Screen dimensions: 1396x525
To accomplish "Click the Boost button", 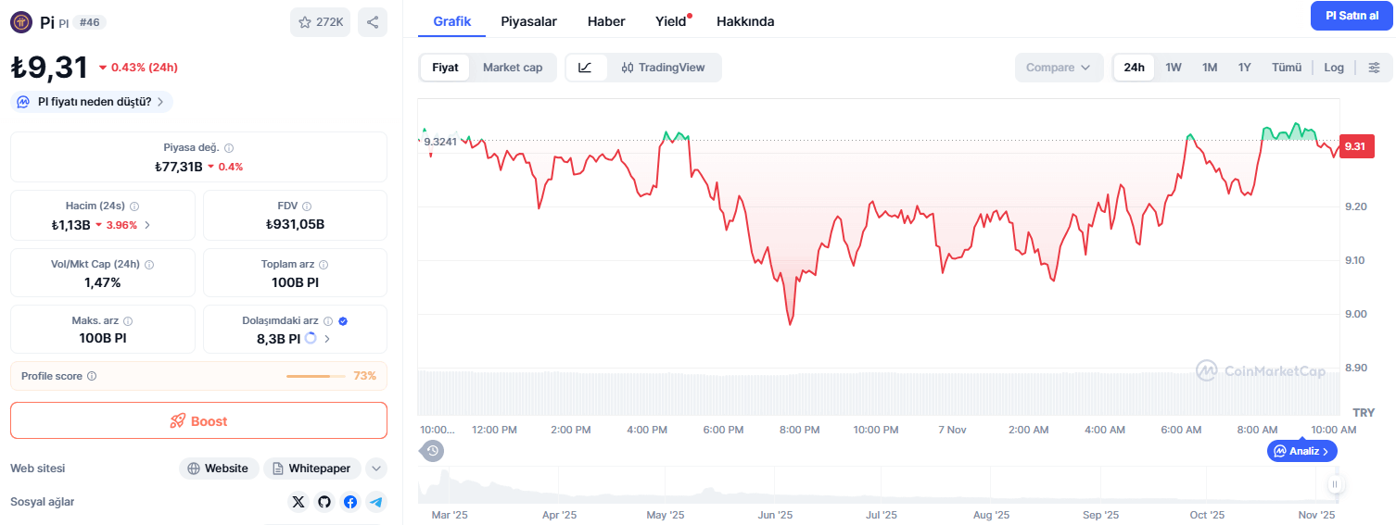I will 198,420.
